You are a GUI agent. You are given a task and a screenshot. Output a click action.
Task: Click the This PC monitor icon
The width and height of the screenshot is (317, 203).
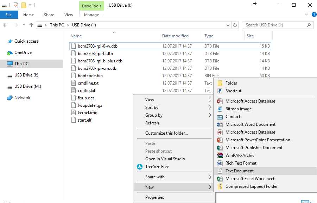pos(10,64)
